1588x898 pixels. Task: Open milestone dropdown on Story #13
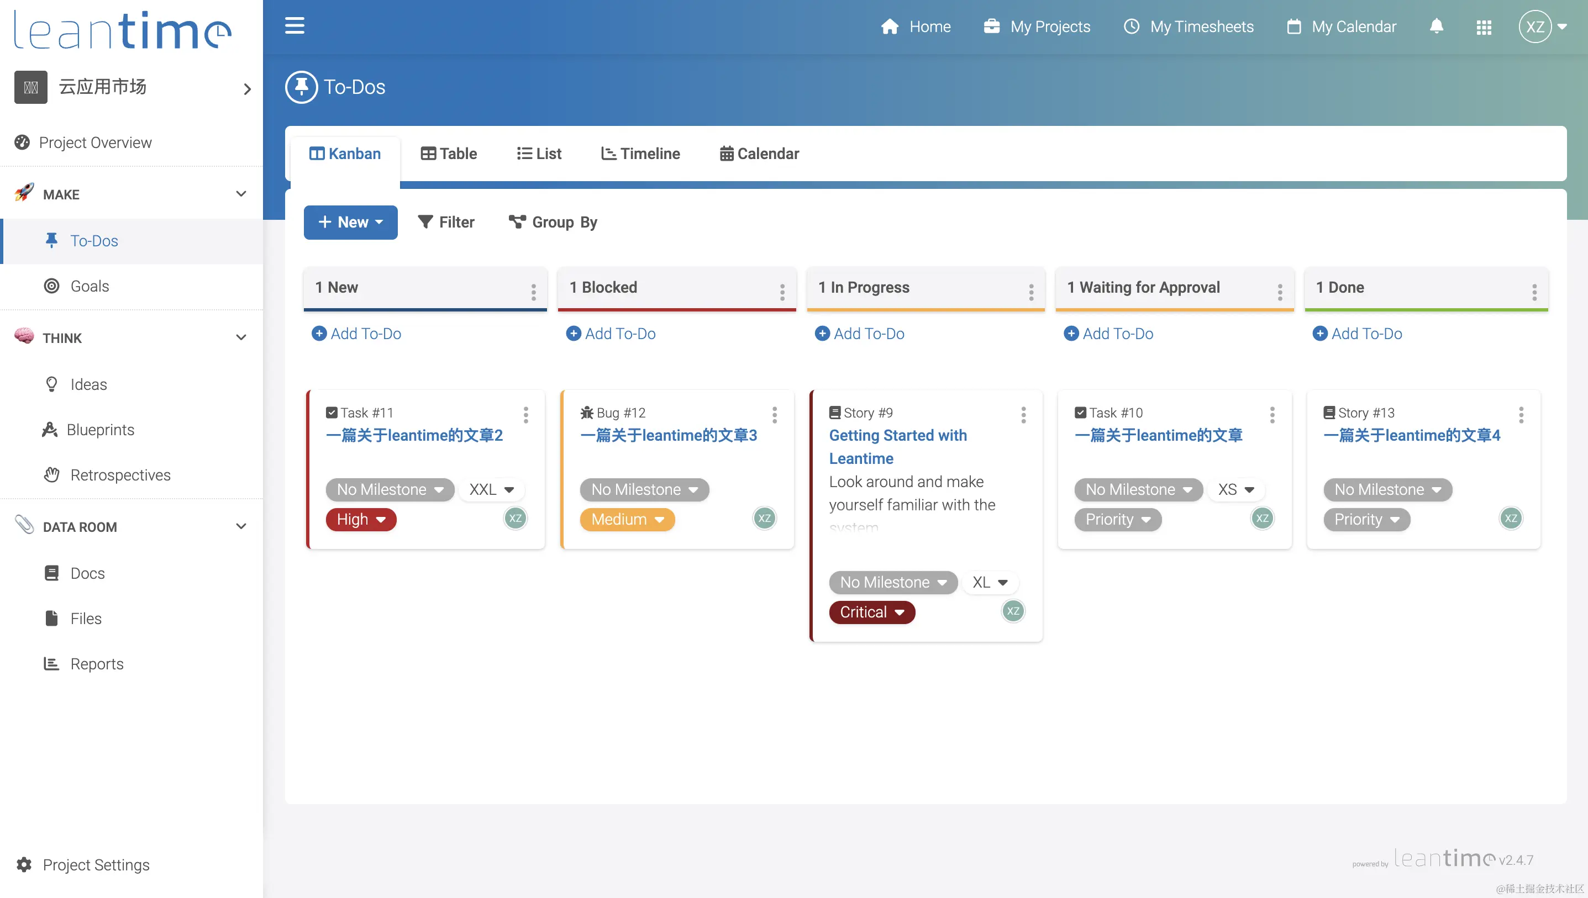pyautogui.click(x=1387, y=490)
